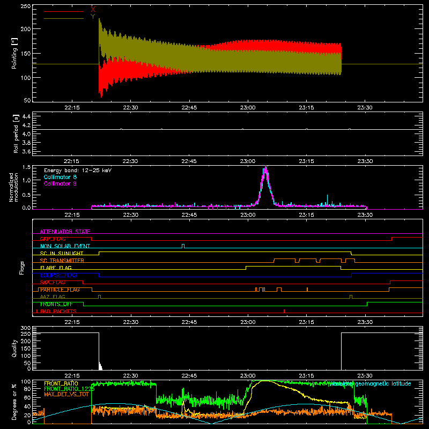Click the Quality axis title

[x=14, y=348]
